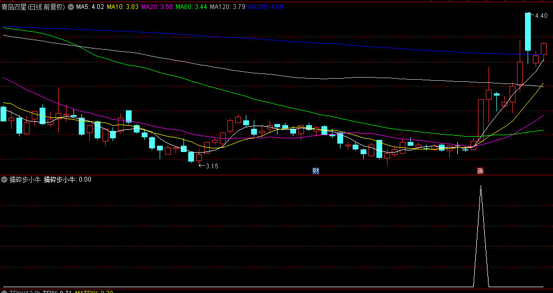Select the MA20: 3.56 label
This screenshot has height=293, width=553.
click(157, 7)
